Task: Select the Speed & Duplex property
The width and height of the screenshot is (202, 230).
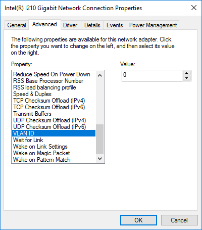Action: click(54, 94)
